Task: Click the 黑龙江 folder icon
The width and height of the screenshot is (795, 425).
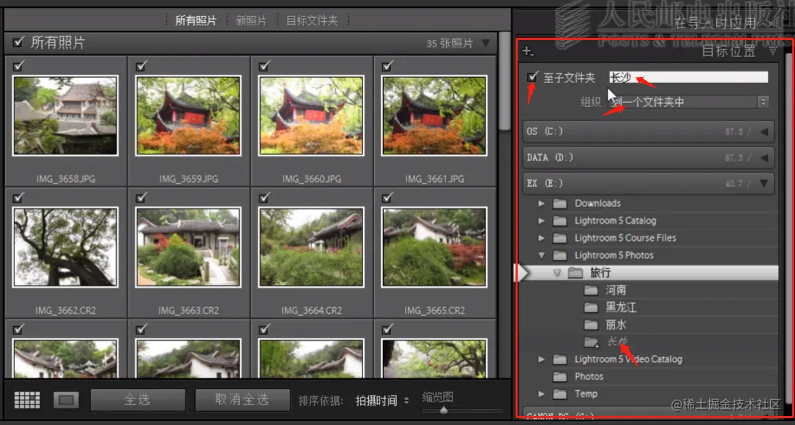Action: pyautogui.click(x=591, y=308)
